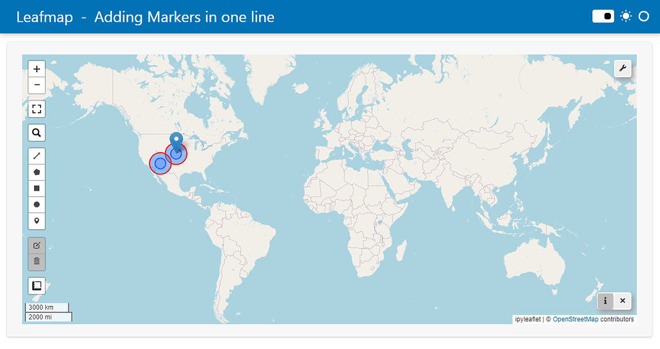This screenshot has width=660, height=349.
Task: Select the draw polygon tool
Action: point(37,172)
